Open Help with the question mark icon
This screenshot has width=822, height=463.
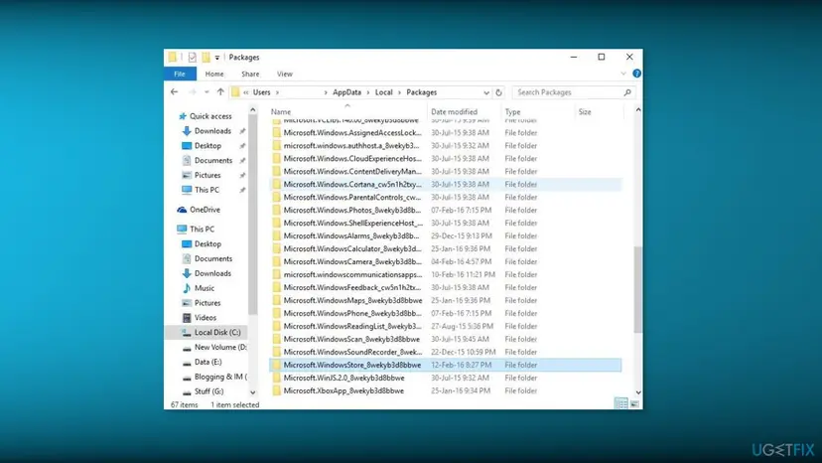pos(636,74)
